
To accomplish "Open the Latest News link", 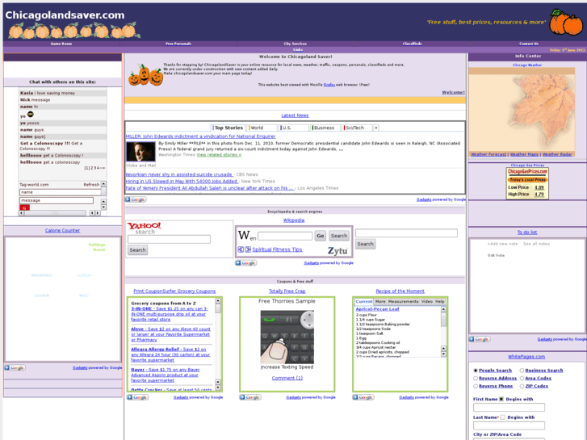I will pyautogui.click(x=295, y=115).
